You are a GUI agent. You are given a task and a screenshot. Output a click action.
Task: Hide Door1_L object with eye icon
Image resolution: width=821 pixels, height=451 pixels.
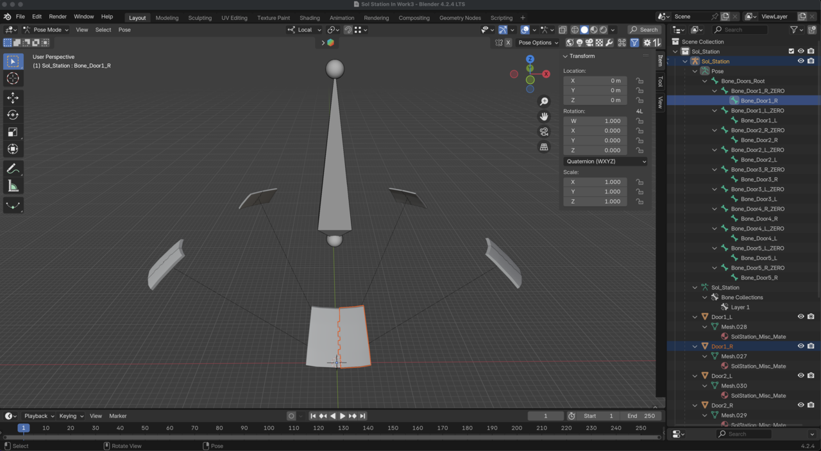[x=800, y=316]
